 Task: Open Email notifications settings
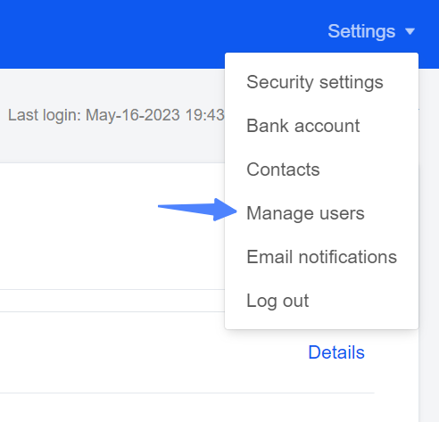click(x=322, y=257)
